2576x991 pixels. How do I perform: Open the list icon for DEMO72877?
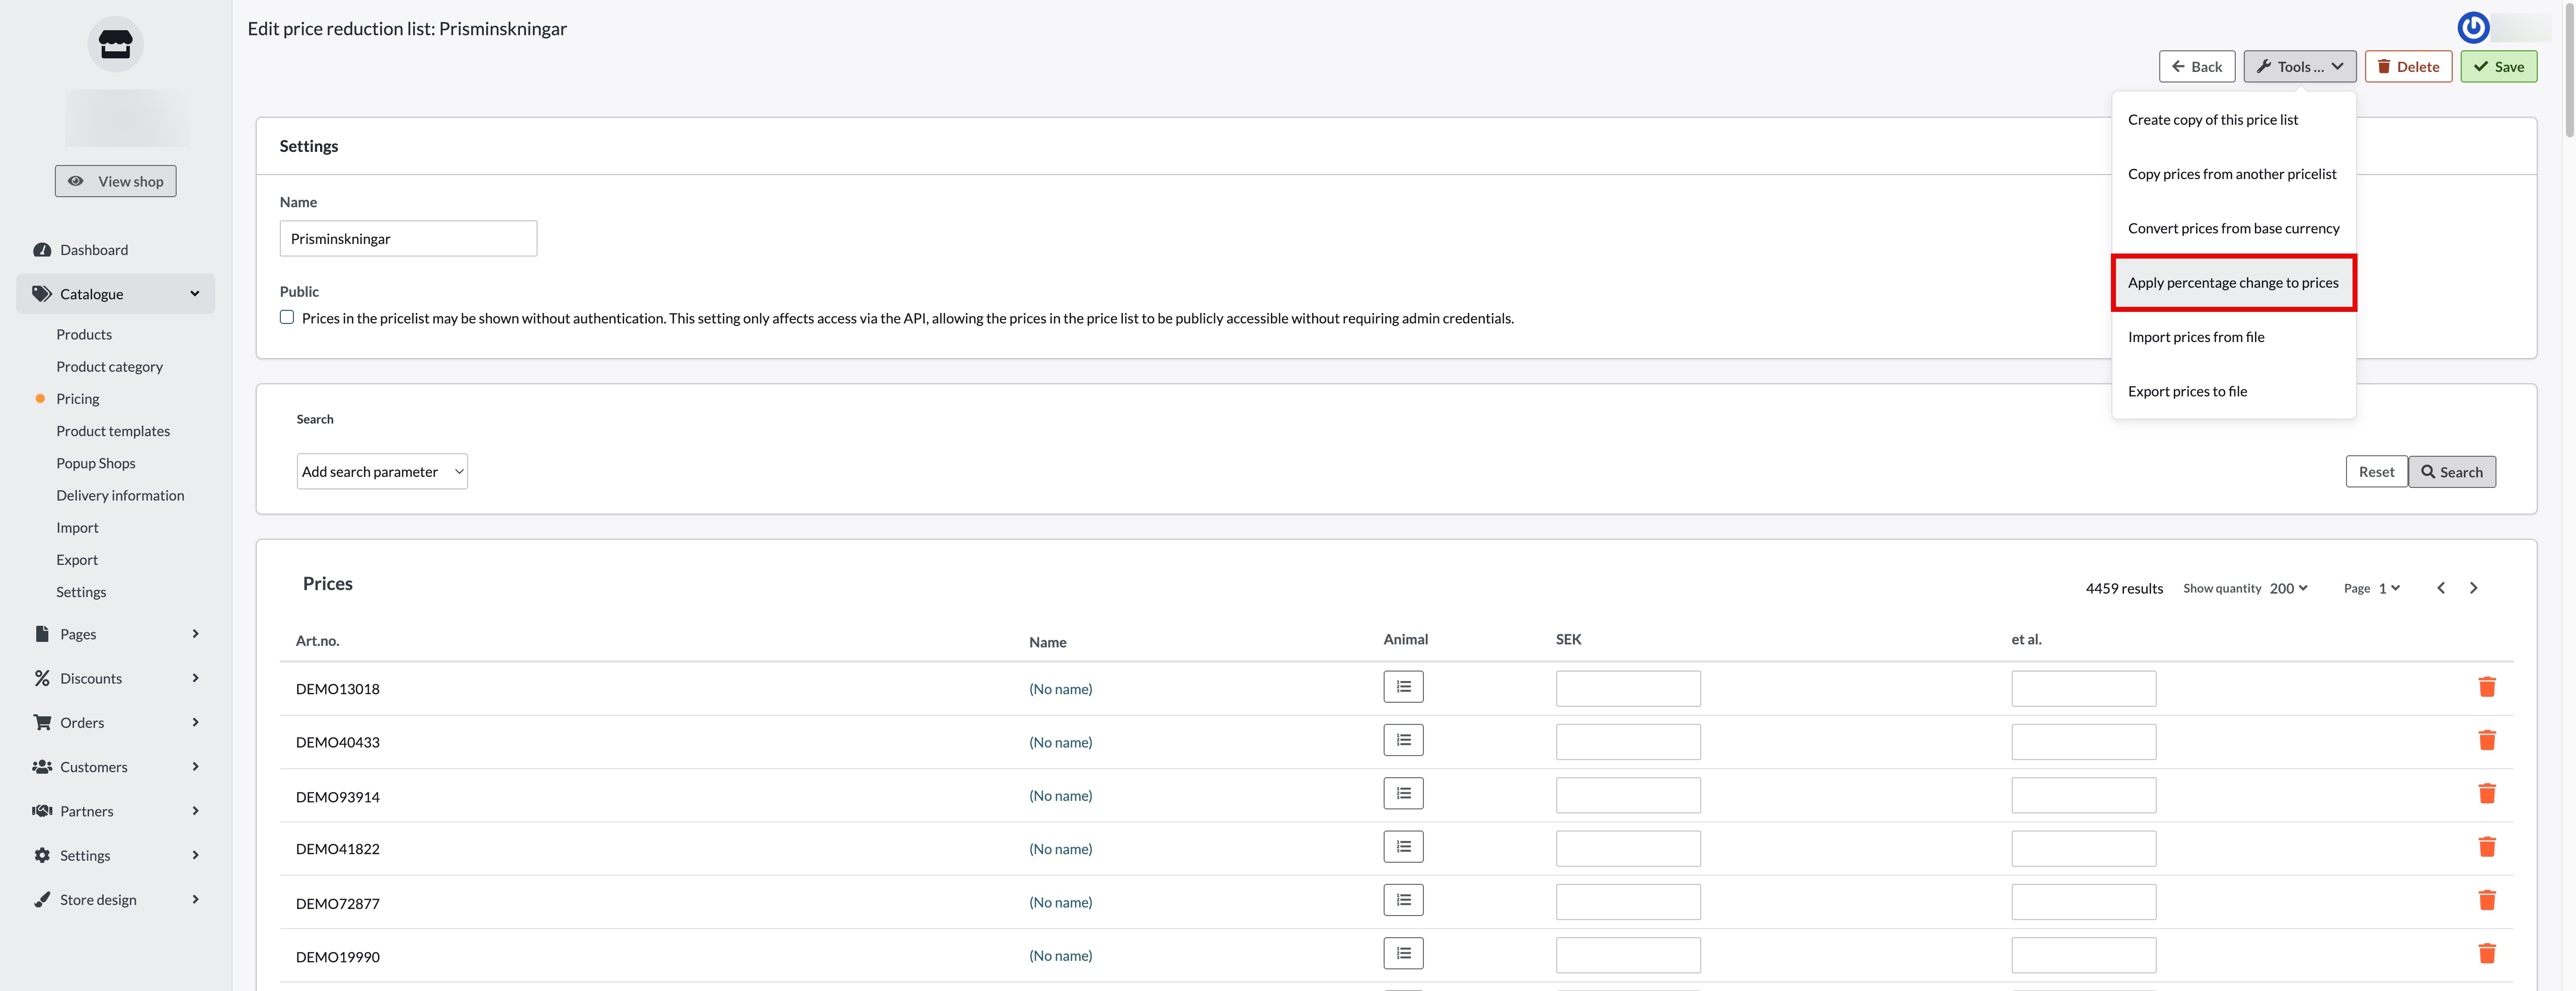pyautogui.click(x=1402, y=901)
